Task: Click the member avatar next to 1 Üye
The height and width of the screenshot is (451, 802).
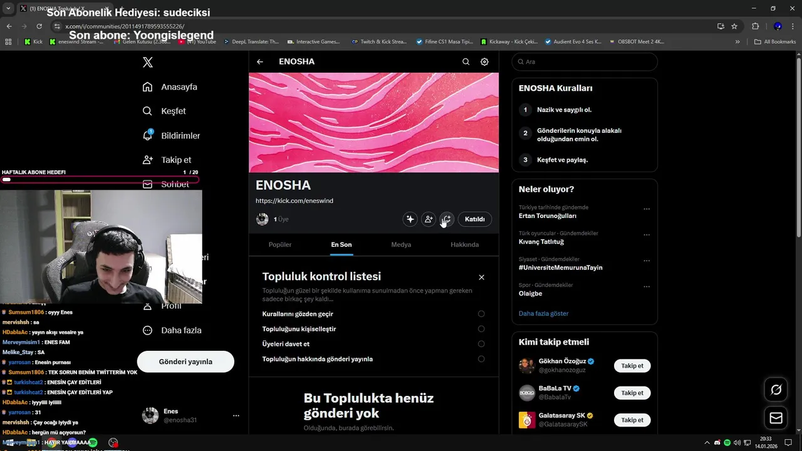Action: click(263, 219)
